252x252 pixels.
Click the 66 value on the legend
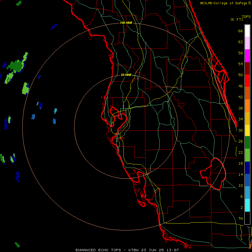click(x=241, y=31)
